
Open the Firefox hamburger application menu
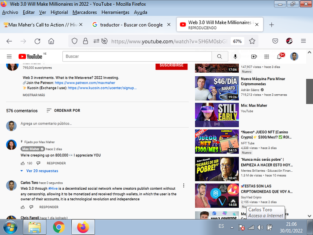pyautogui.click(x=303, y=41)
